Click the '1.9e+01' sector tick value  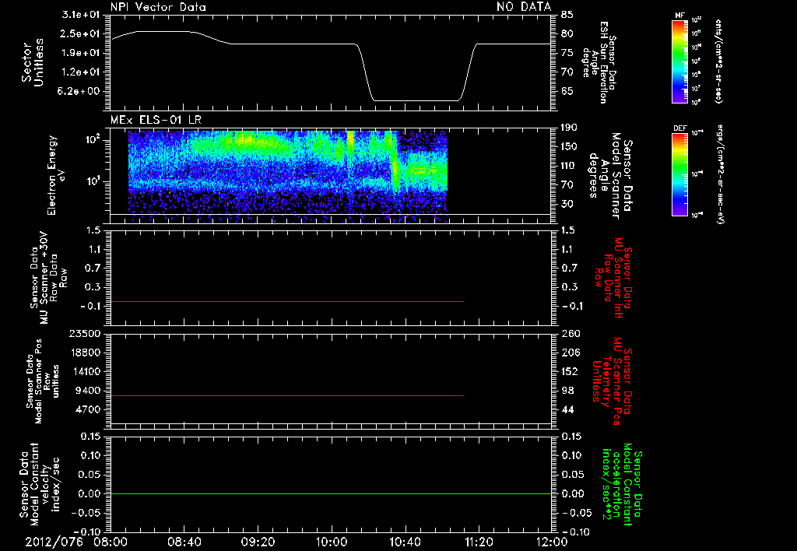tap(81, 53)
